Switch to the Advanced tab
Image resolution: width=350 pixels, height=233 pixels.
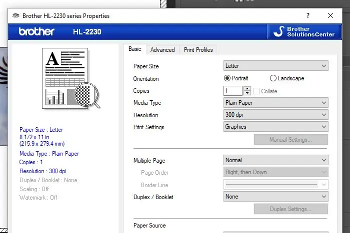click(162, 50)
